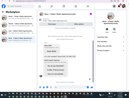Expand the Chat members section
Viewport: 129px width, 98px height.
tap(111, 42)
